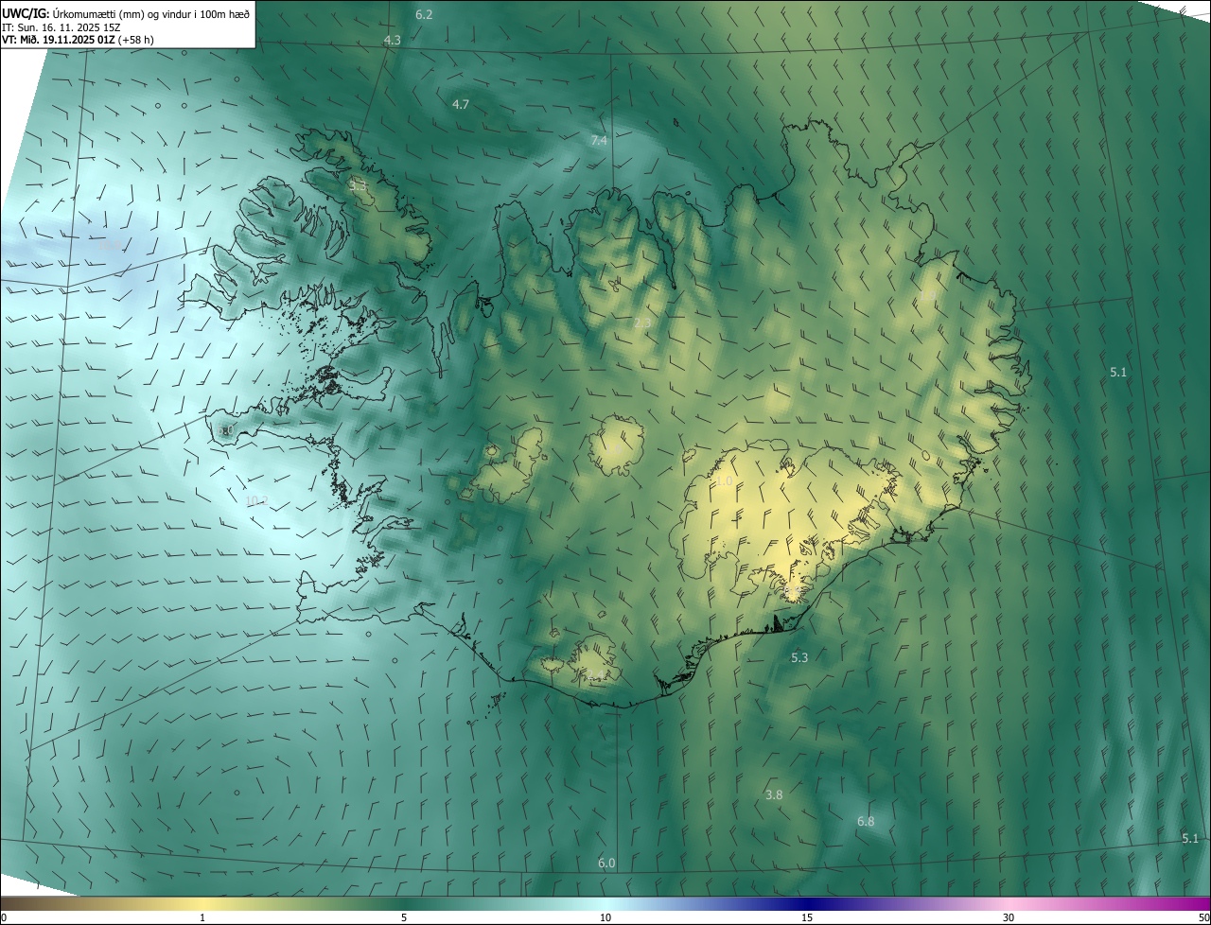The width and height of the screenshot is (1211, 925).
Task: Click the pink 30 mark on the legend
Action: 1009,917
